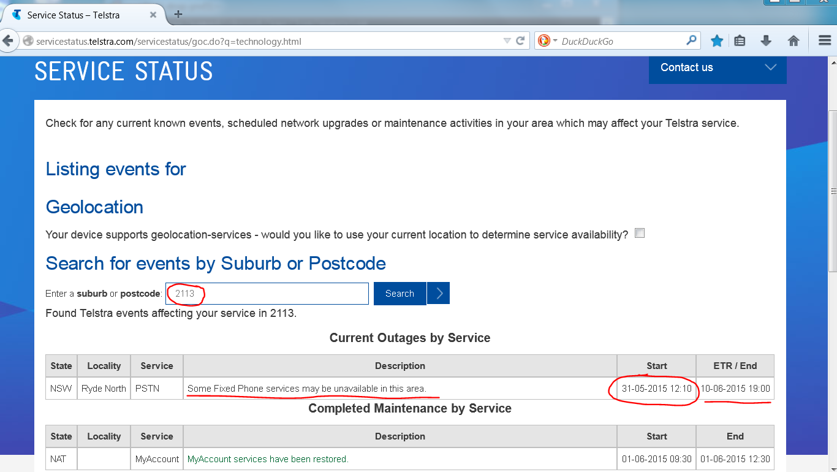
Task: Open a new tab with plus button
Action: [178, 14]
